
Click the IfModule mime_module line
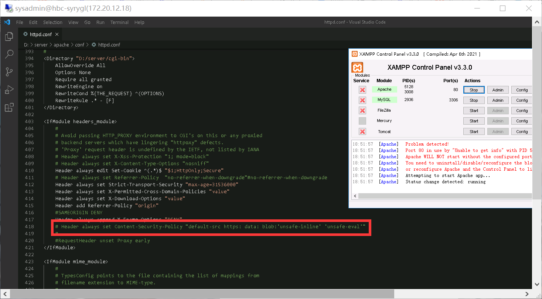(76, 261)
